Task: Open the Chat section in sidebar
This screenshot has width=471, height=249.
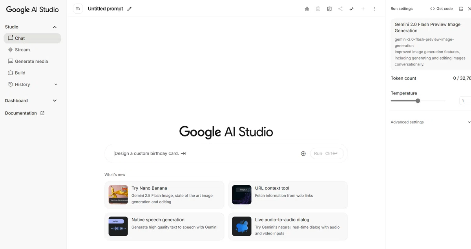Action: (x=32, y=38)
